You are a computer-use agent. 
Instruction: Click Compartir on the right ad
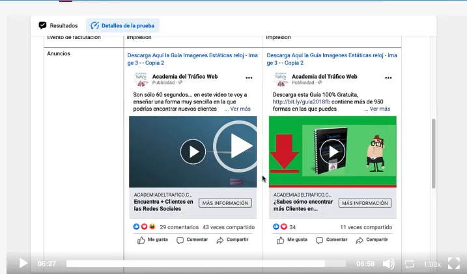[x=372, y=240]
